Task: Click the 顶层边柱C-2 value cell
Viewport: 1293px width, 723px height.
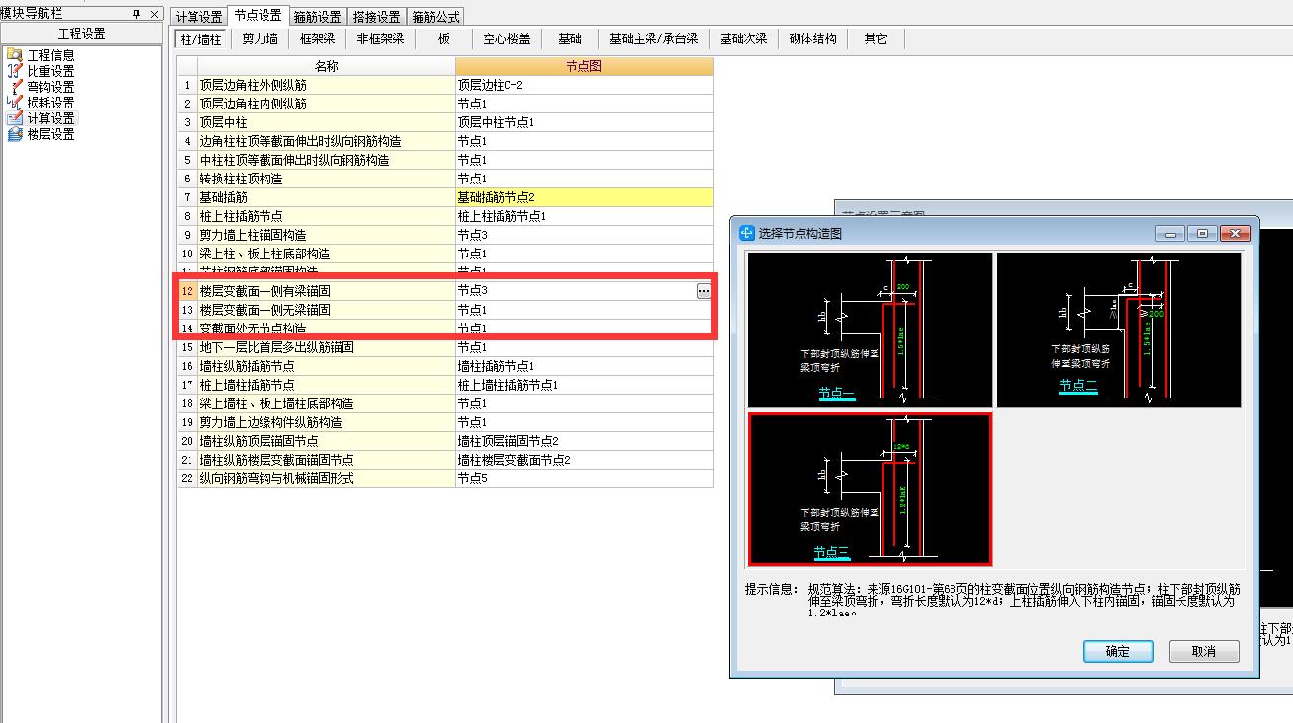Action: [583, 85]
